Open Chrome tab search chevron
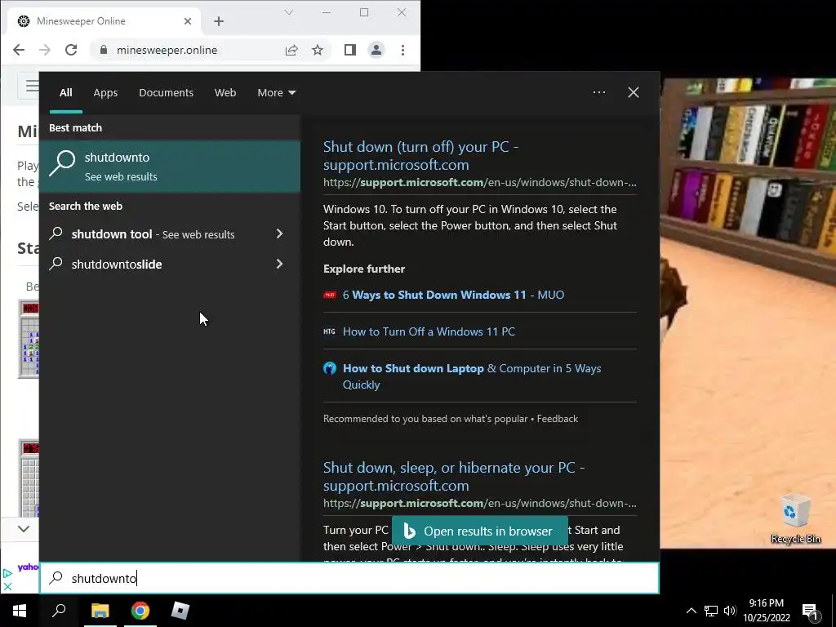Viewport: 836px width, 627px height. click(x=288, y=12)
